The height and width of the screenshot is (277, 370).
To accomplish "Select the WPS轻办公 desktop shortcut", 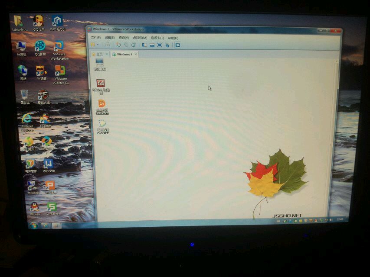I will 58,23.
